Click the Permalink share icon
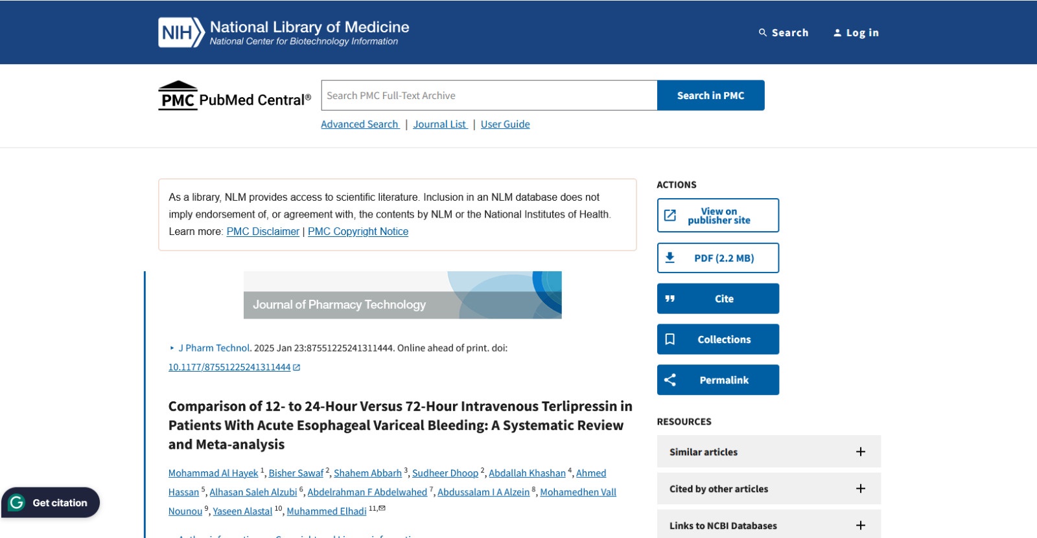 click(x=670, y=380)
